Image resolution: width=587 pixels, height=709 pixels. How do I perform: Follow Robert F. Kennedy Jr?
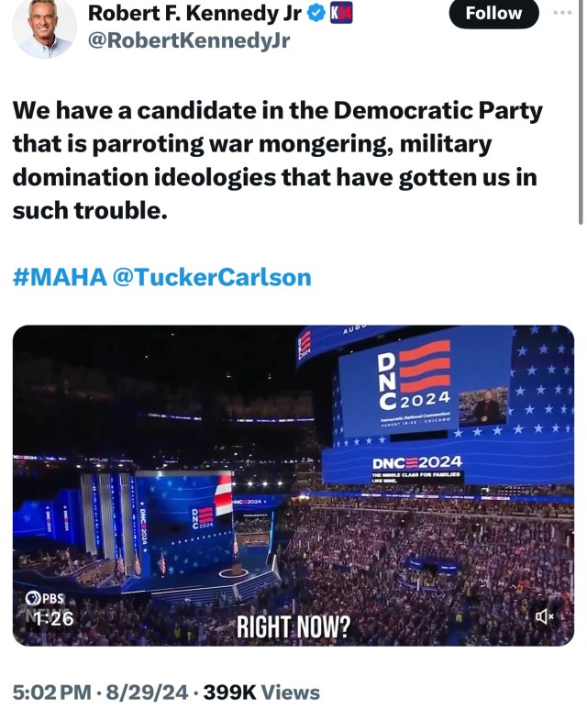[493, 14]
